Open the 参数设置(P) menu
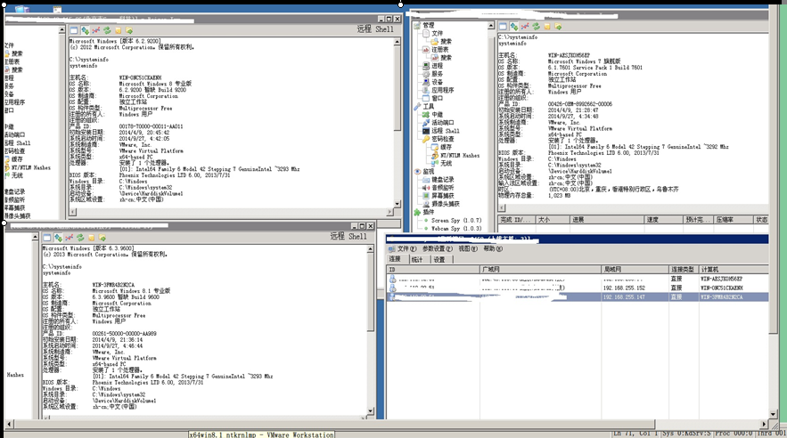 tap(437, 248)
